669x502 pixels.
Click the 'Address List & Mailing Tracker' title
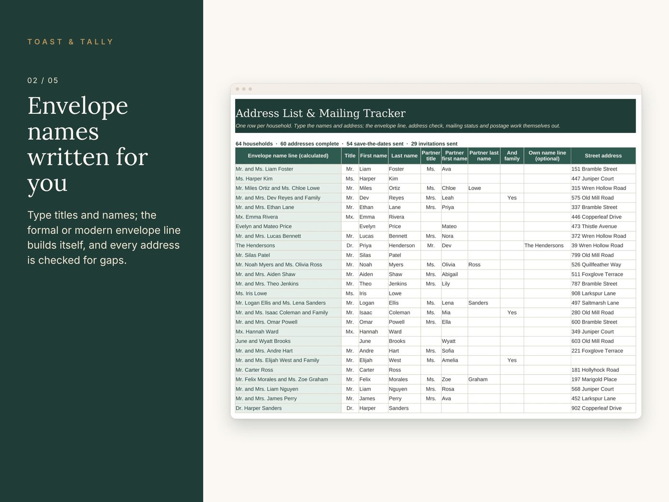pos(321,113)
